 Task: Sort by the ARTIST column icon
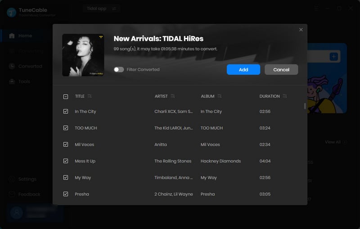pos(173,96)
